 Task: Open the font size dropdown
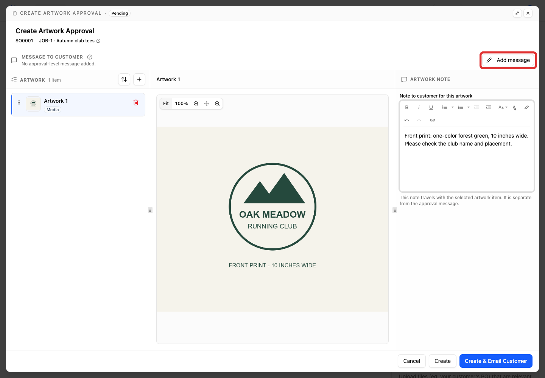click(x=503, y=107)
